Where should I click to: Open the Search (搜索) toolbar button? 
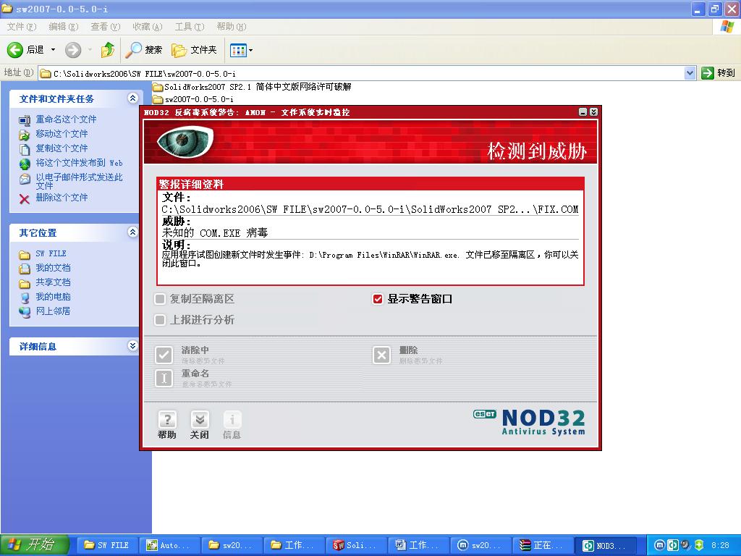[x=144, y=50]
